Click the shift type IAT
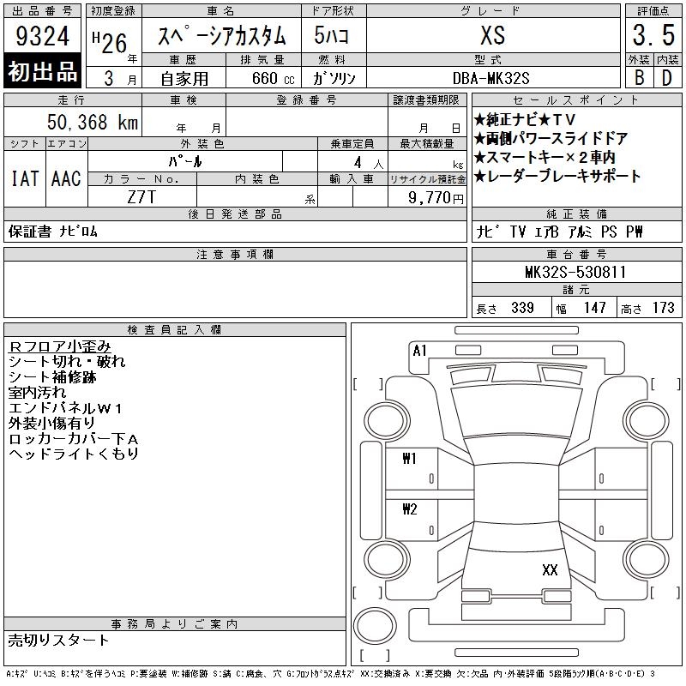 coord(25,178)
